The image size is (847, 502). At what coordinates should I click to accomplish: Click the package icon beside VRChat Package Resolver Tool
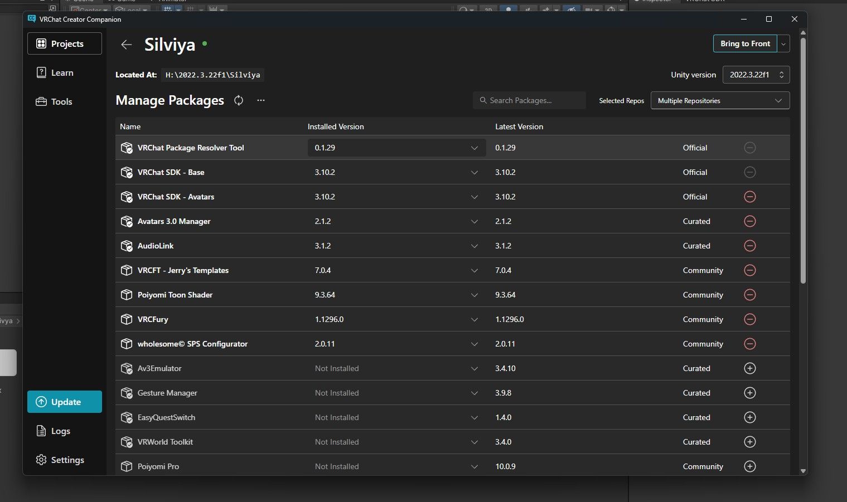point(127,148)
